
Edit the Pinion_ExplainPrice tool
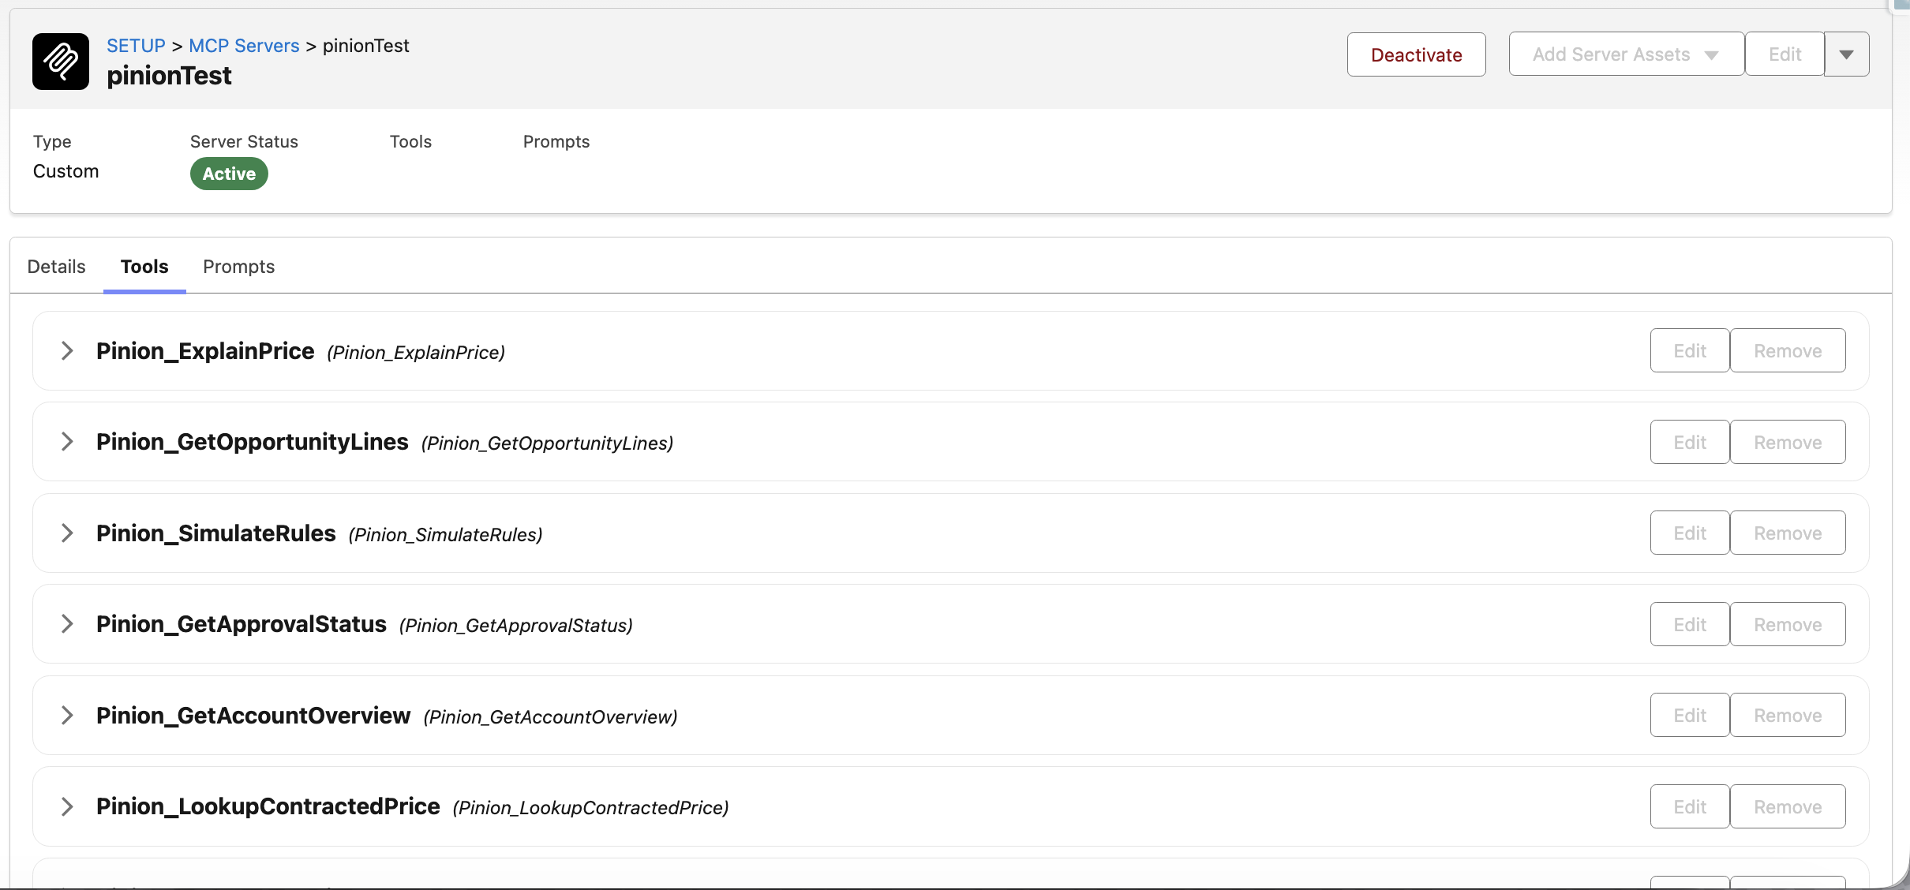click(x=1690, y=350)
